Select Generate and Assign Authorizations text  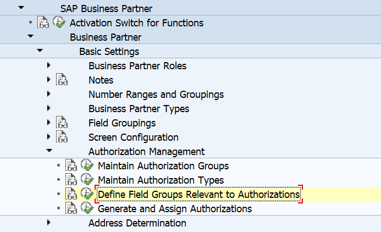pos(175,209)
